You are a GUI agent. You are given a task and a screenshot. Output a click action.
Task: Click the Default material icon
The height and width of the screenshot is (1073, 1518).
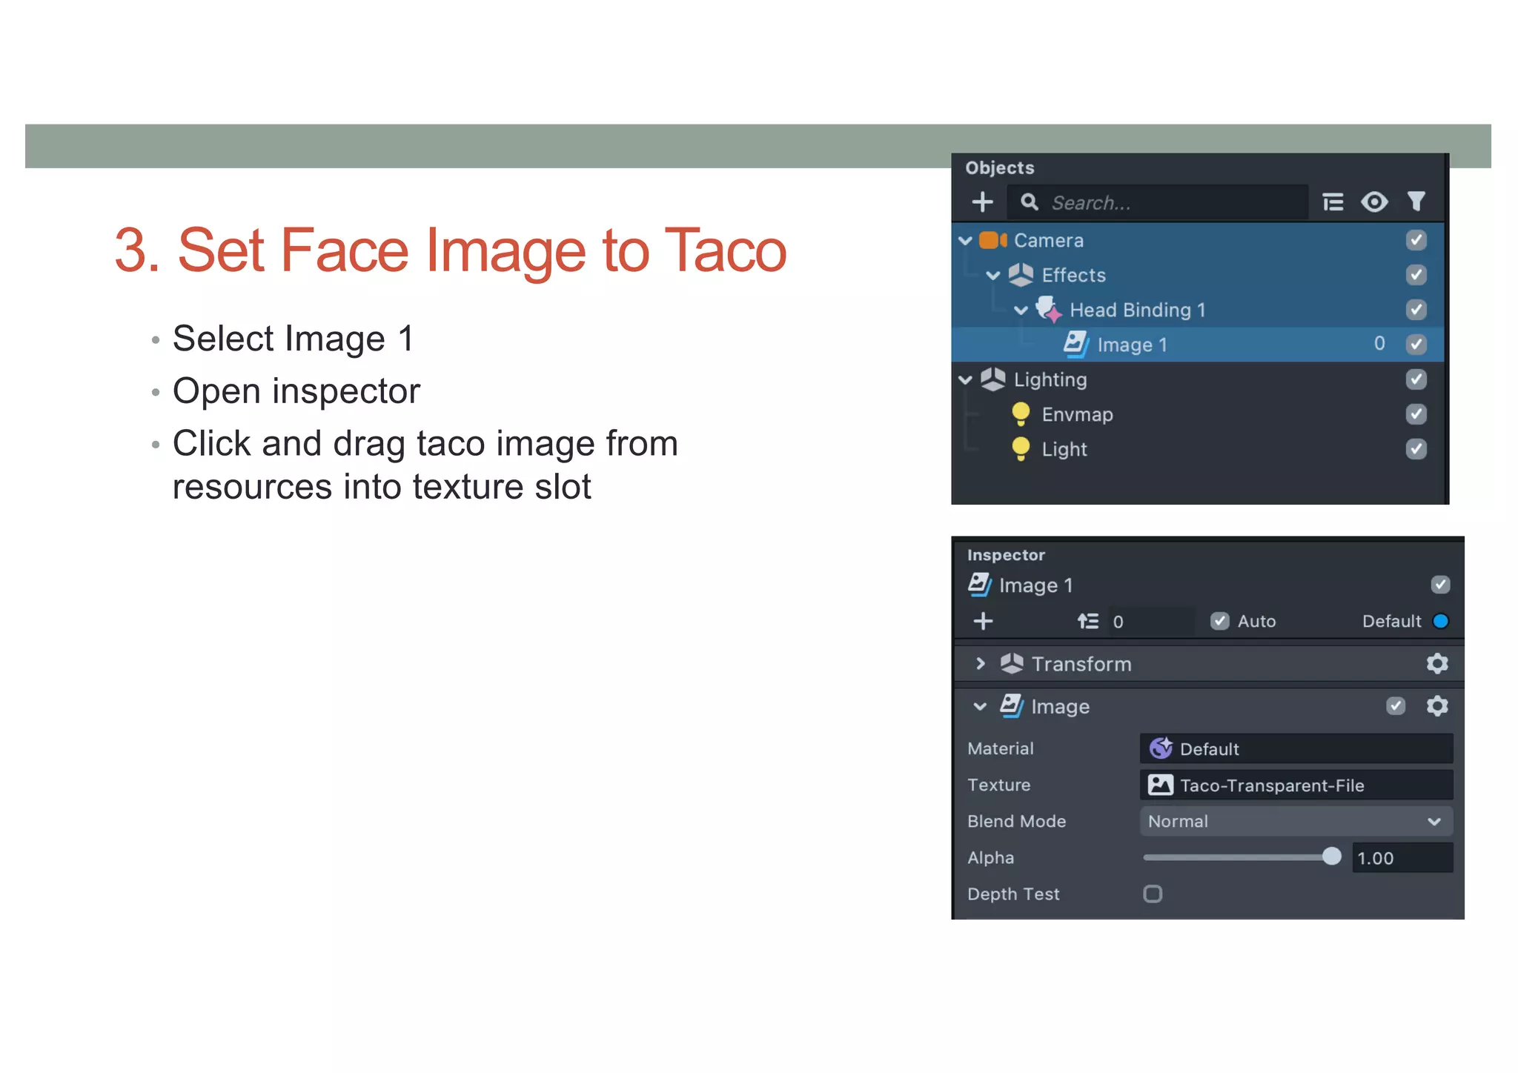click(1161, 748)
